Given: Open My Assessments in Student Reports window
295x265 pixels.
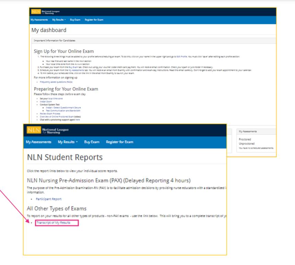Looking at the screenshot, I should pyautogui.click(x=38, y=142).
